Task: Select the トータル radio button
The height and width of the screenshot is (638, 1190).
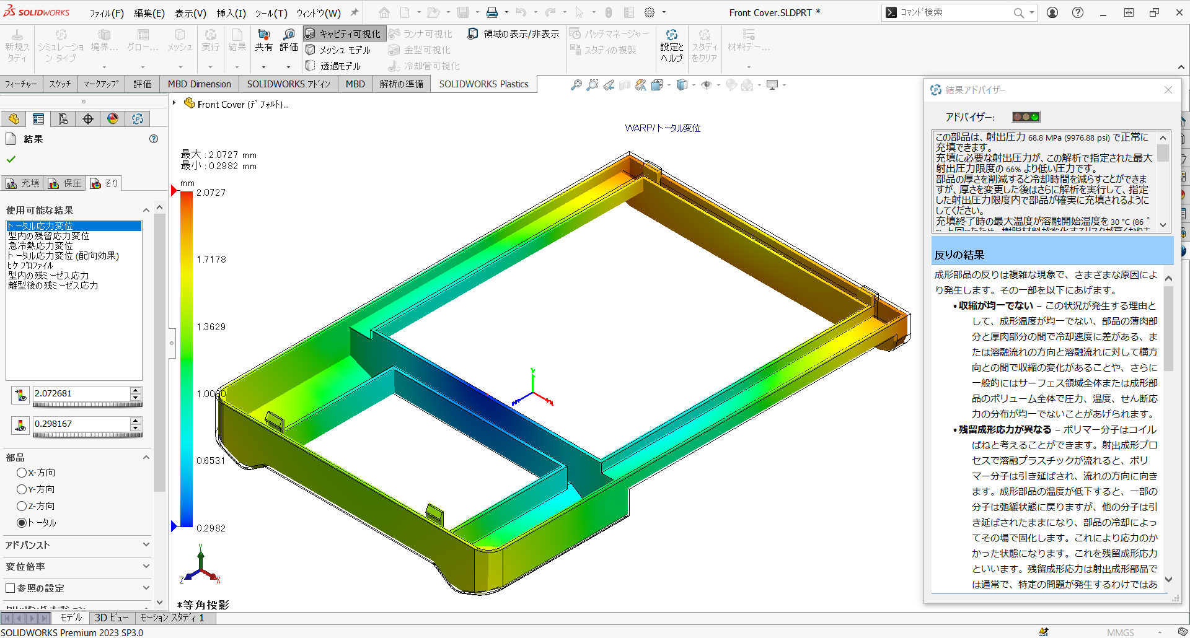Action: 22,523
